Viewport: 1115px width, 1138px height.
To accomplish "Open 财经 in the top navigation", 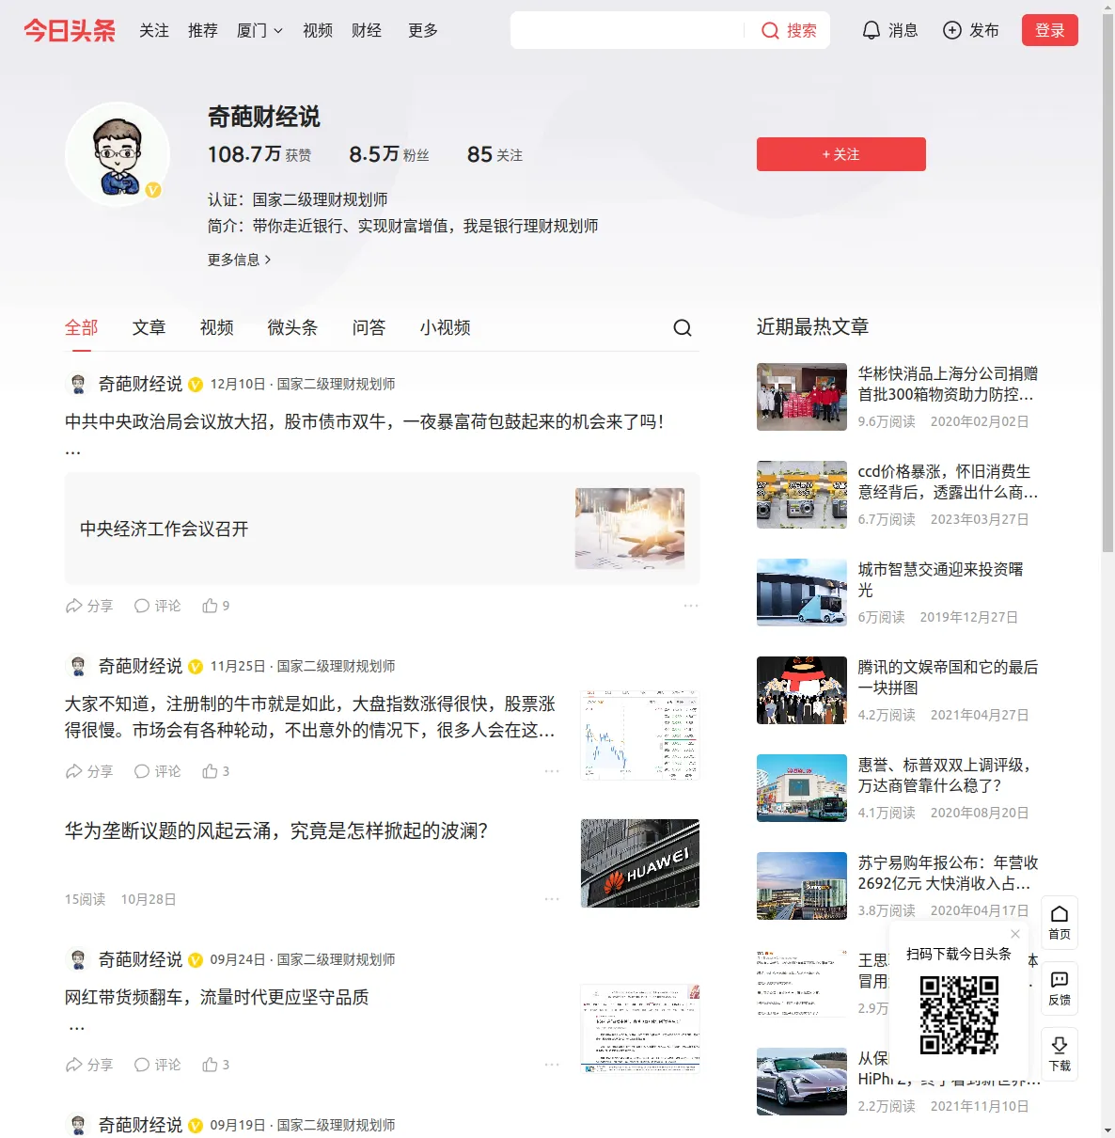I will point(367,30).
